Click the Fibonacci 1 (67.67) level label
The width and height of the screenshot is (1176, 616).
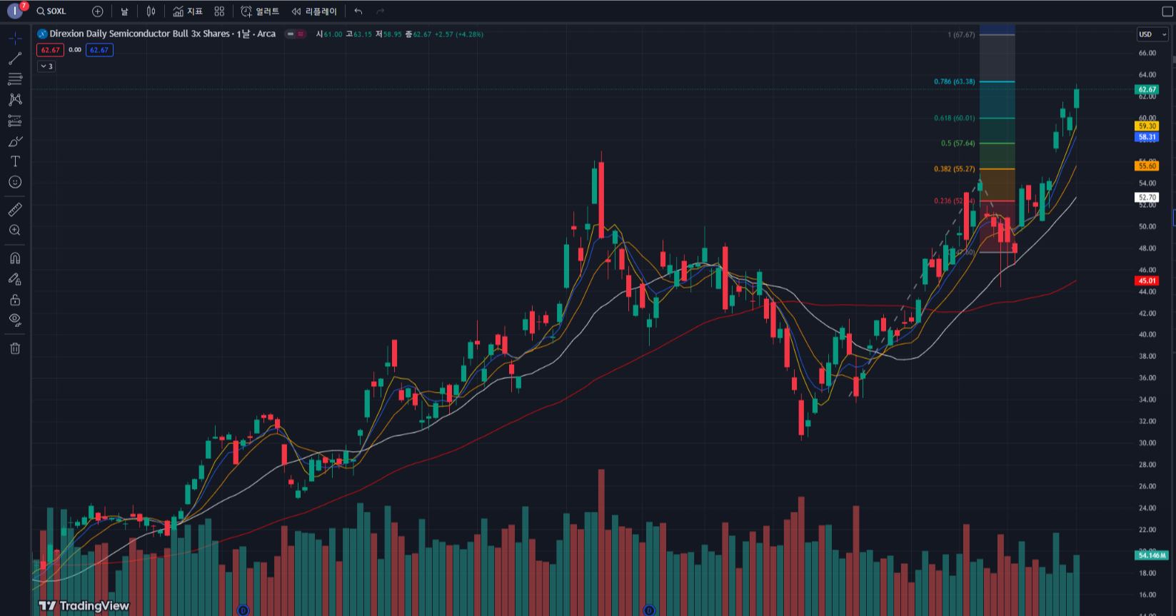(x=961, y=35)
